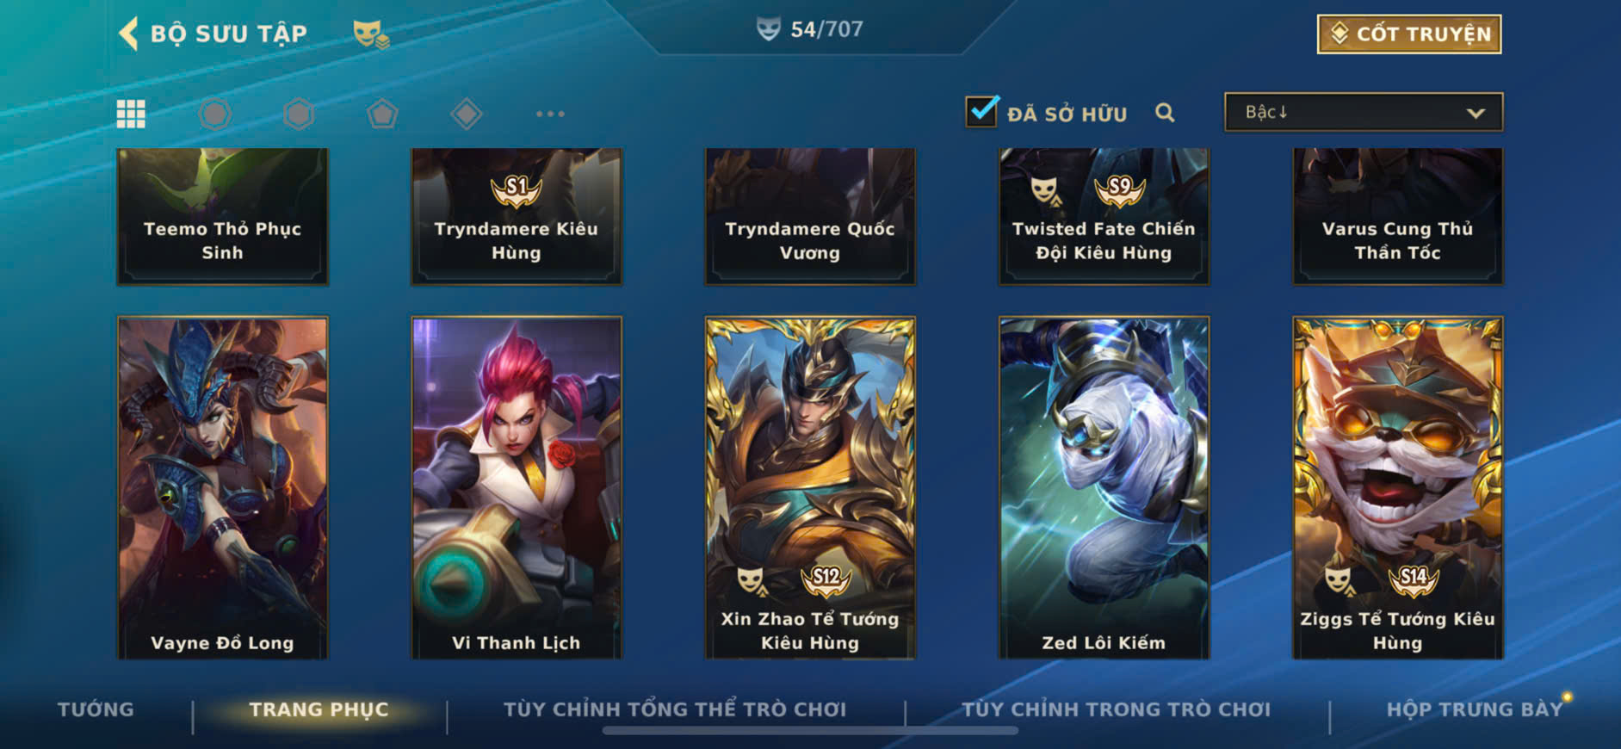Open Vi Thanh Lịch skin card
Screen dimensions: 1621x749
[x=517, y=488]
